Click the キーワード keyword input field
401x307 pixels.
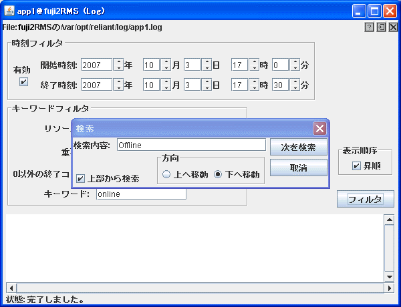click(x=140, y=194)
